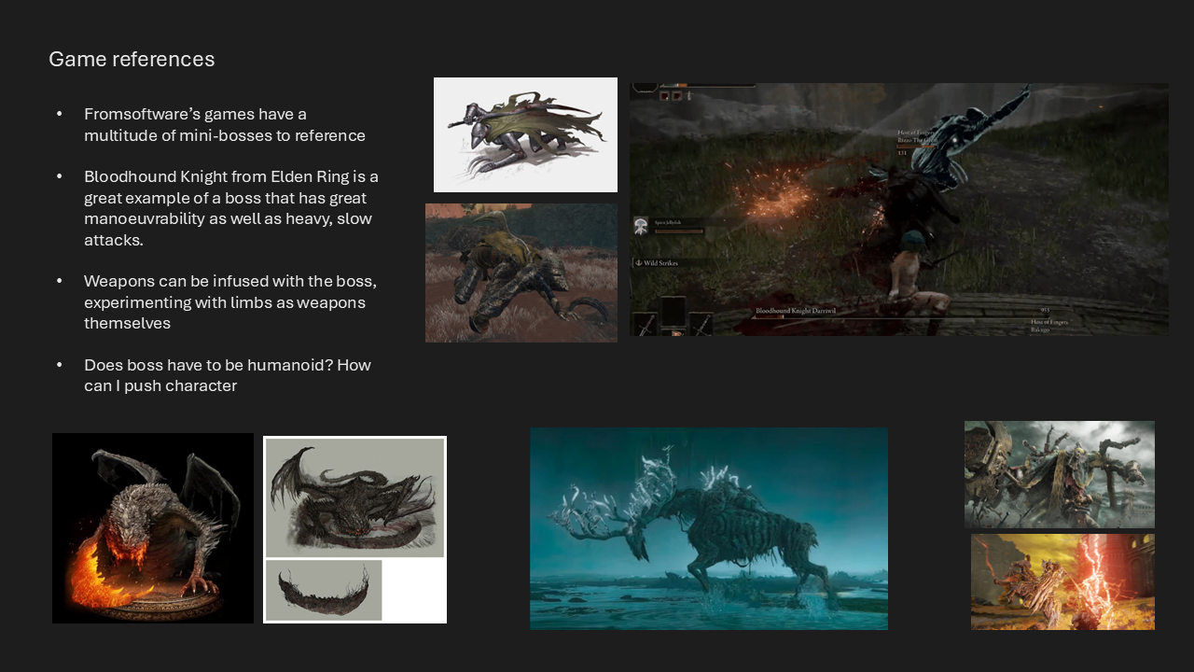Click the rune count 955 in screenshot

pyautogui.click(x=1046, y=310)
